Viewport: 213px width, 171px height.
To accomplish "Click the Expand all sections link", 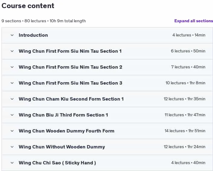I will click(194, 21).
